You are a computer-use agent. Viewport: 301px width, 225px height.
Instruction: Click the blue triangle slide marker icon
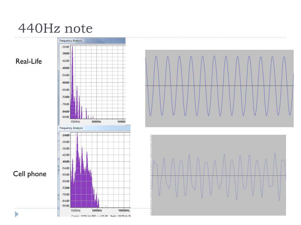click(x=17, y=214)
